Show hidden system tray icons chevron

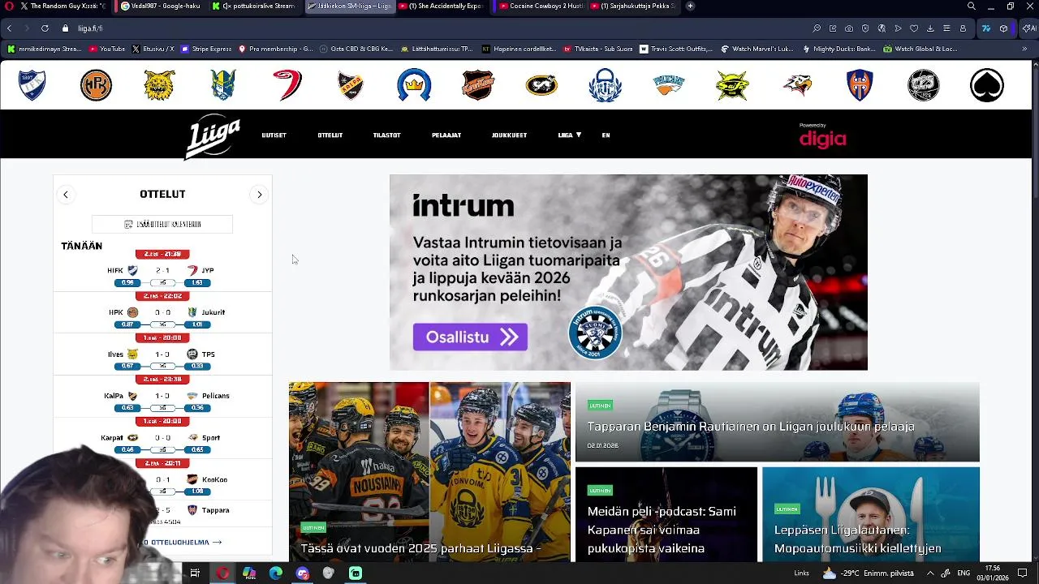pyautogui.click(x=929, y=573)
